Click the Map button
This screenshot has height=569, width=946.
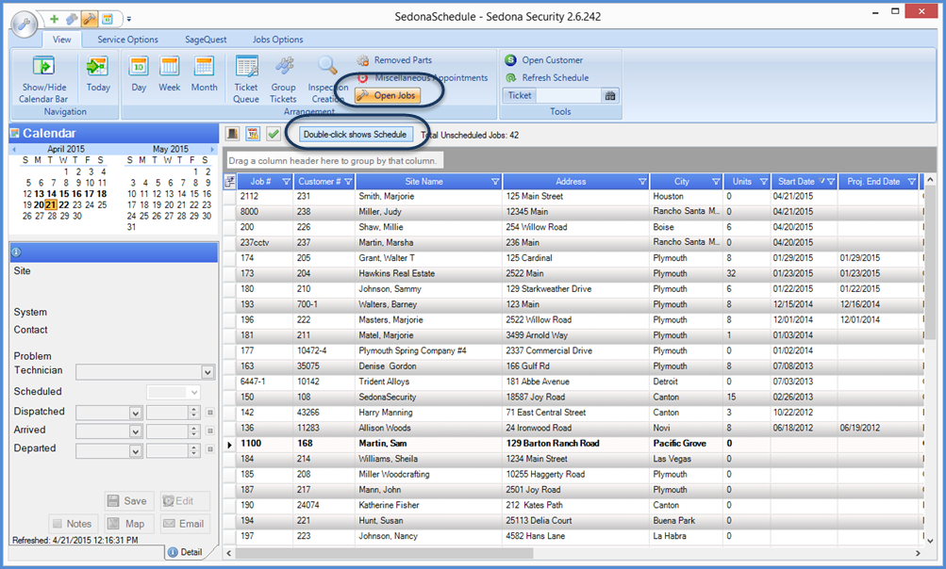click(x=128, y=524)
